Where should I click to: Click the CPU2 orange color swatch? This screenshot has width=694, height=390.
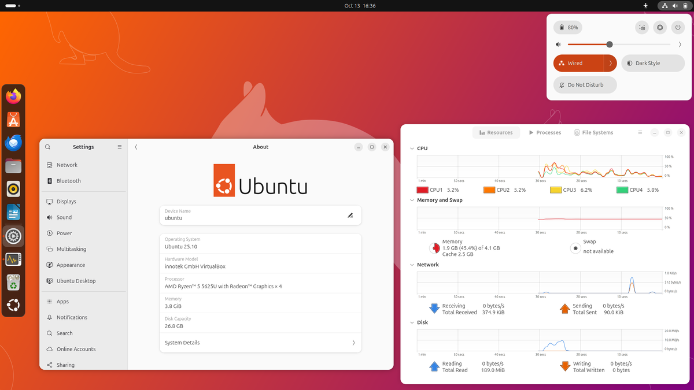click(489, 190)
